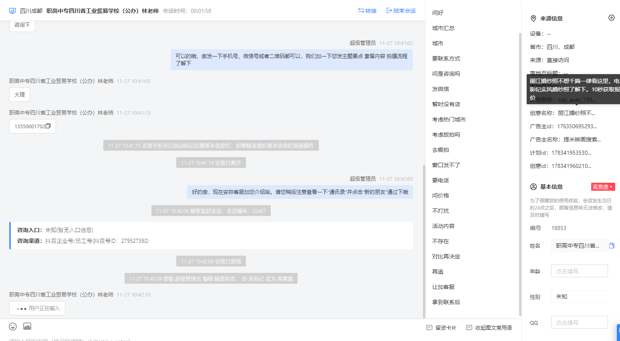
Task: Click the 广告主id value 176350695293
Action: pyautogui.click(x=577, y=126)
